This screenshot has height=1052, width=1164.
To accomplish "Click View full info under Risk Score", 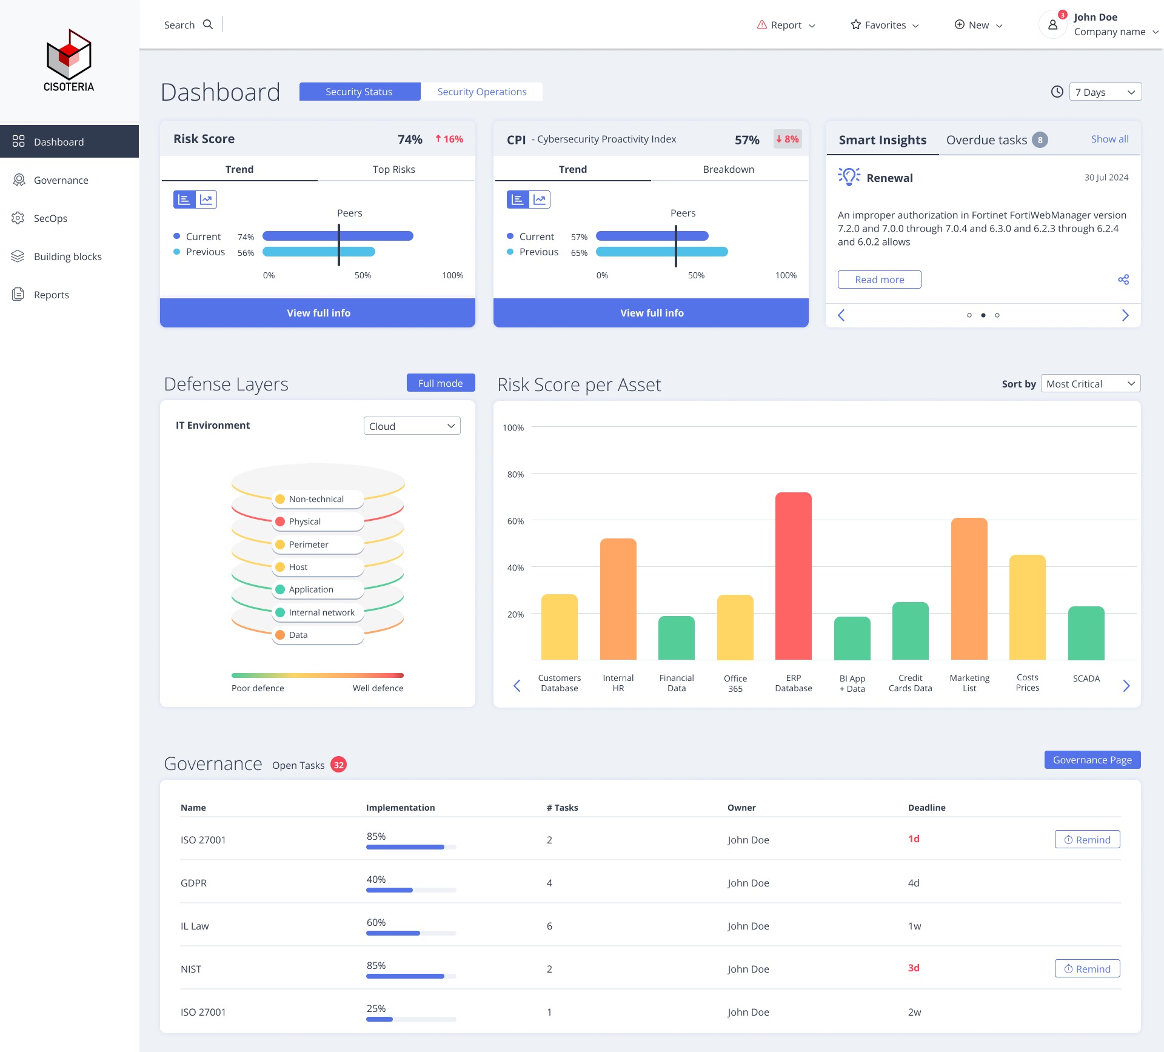I will (x=318, y=313).
